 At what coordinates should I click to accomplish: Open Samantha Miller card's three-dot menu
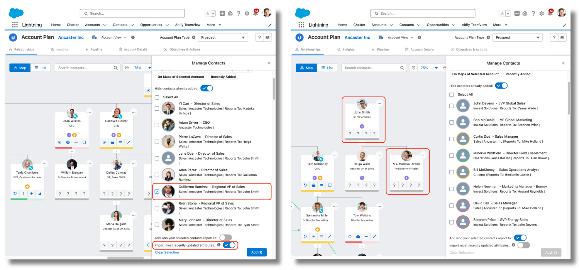(335, 206)
